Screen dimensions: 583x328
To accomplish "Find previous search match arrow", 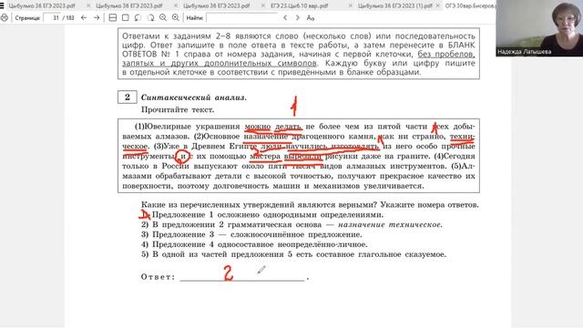I will pyautogui.click(x=285, y=18).
